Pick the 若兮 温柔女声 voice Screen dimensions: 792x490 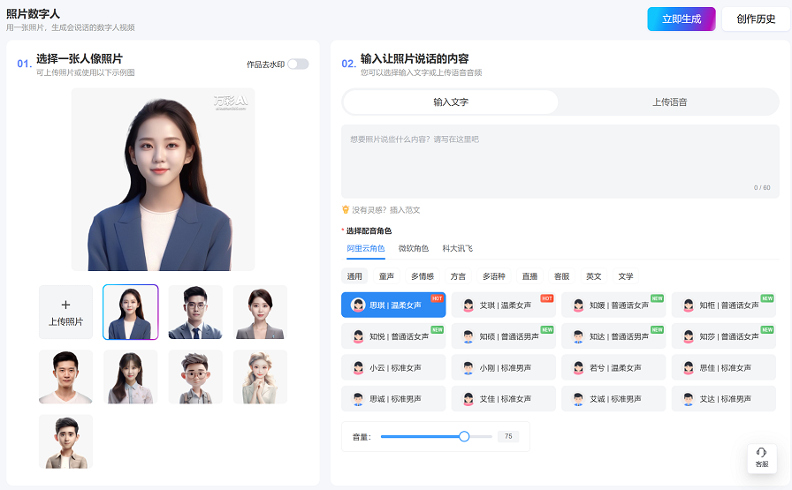coord(613,367)
